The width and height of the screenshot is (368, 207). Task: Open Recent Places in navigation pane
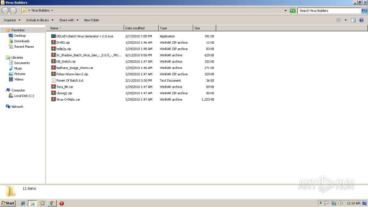coord(24,47)
